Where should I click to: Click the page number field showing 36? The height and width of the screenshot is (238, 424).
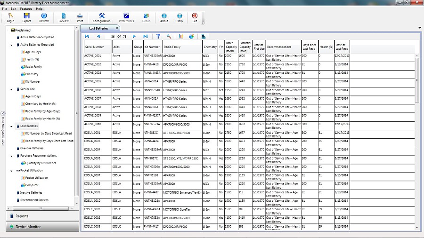click(110, 36)
